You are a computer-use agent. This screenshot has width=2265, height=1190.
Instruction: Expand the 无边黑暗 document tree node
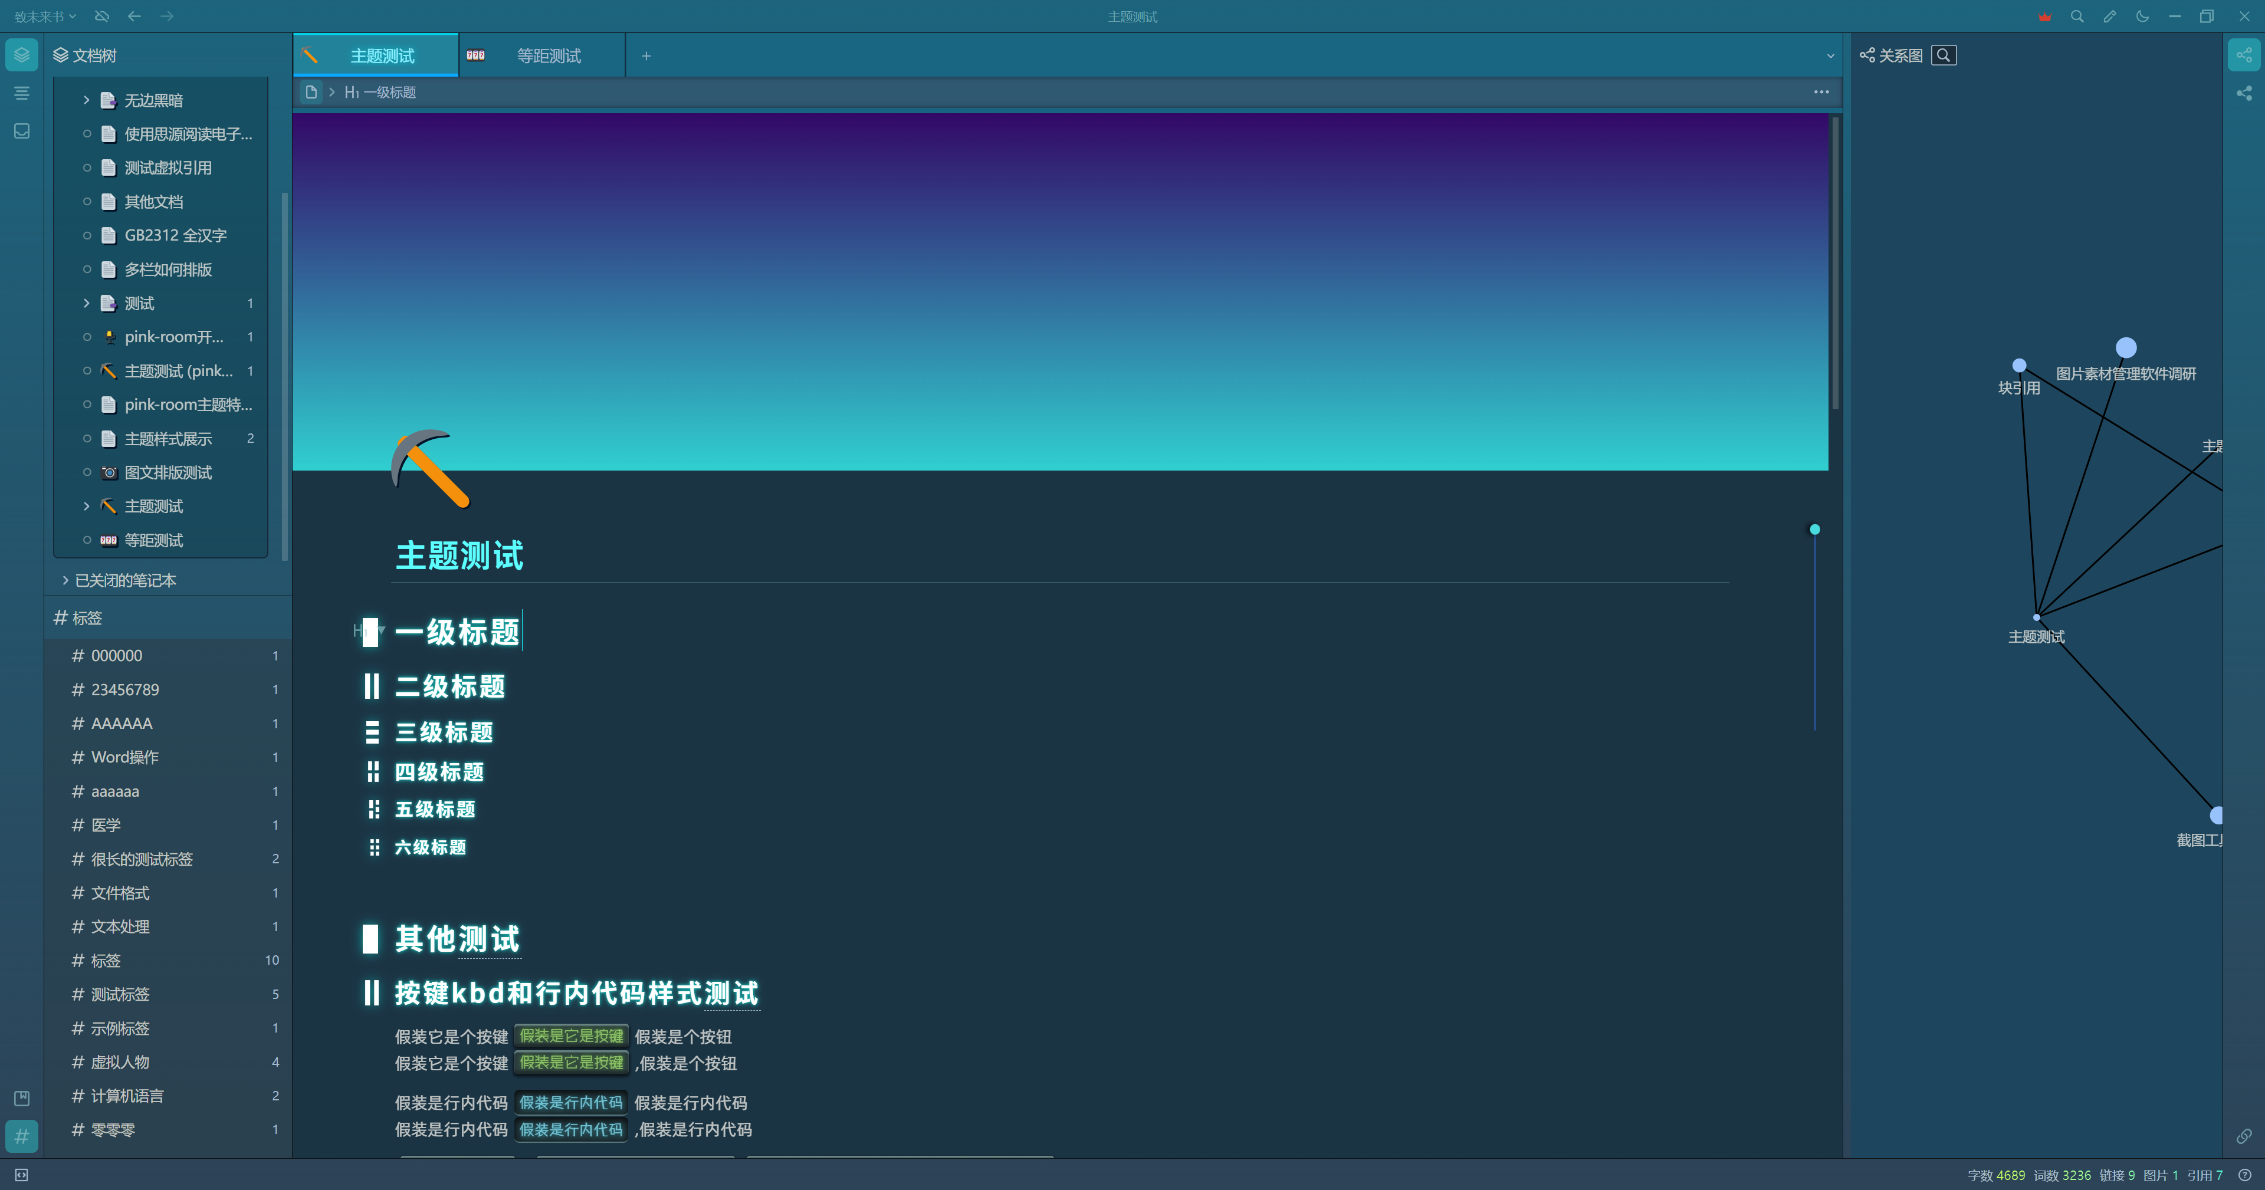click(x=86, y=100)
